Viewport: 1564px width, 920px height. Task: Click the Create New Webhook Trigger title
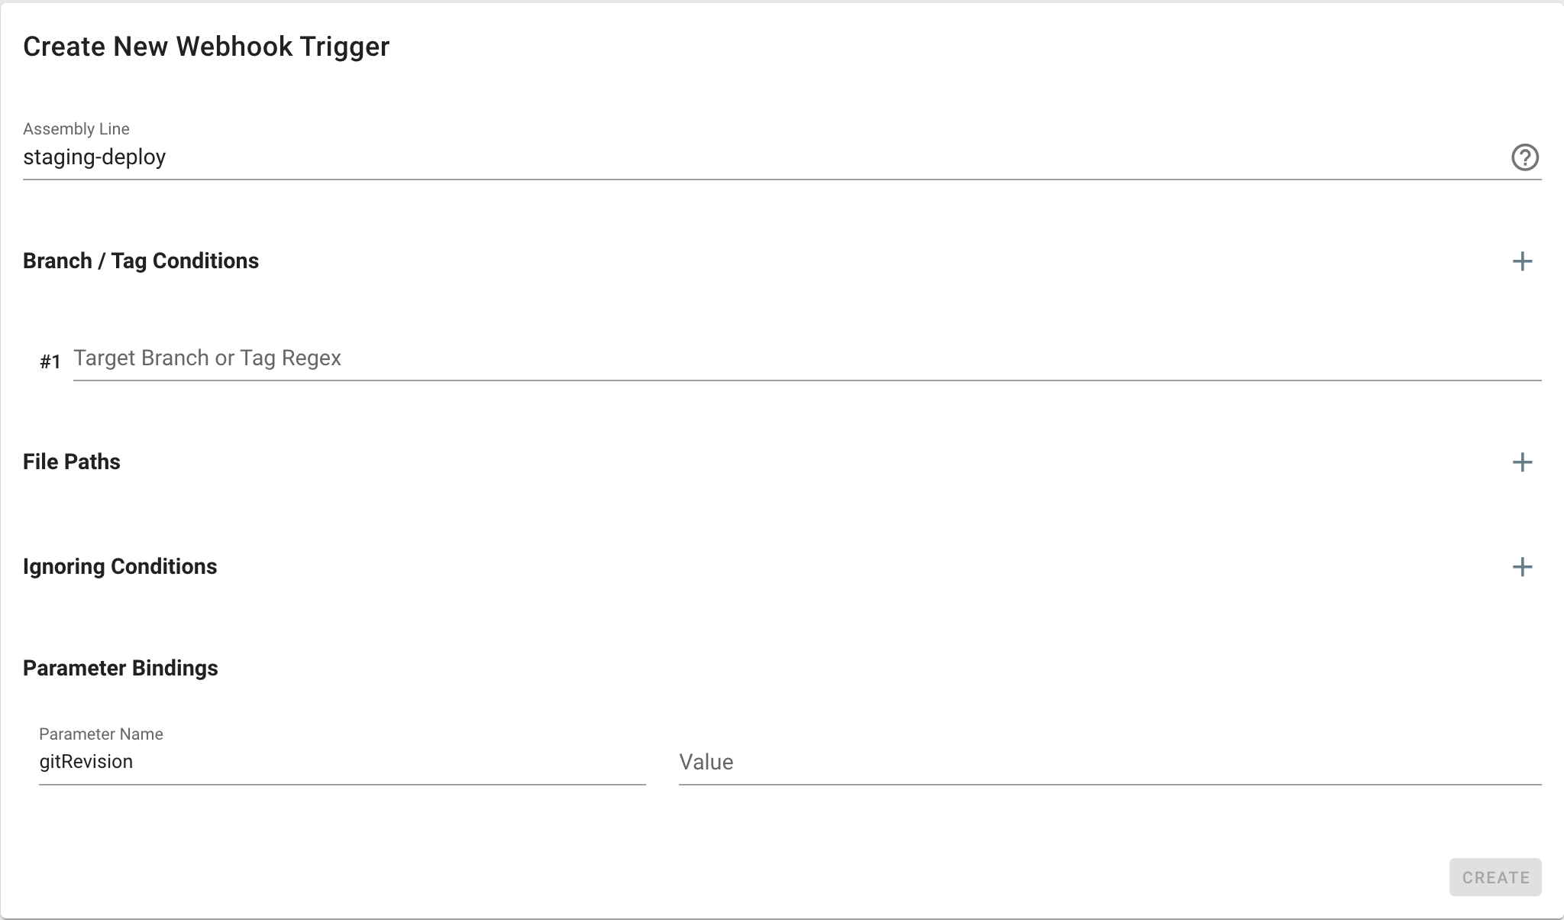[x=206, y=47]
